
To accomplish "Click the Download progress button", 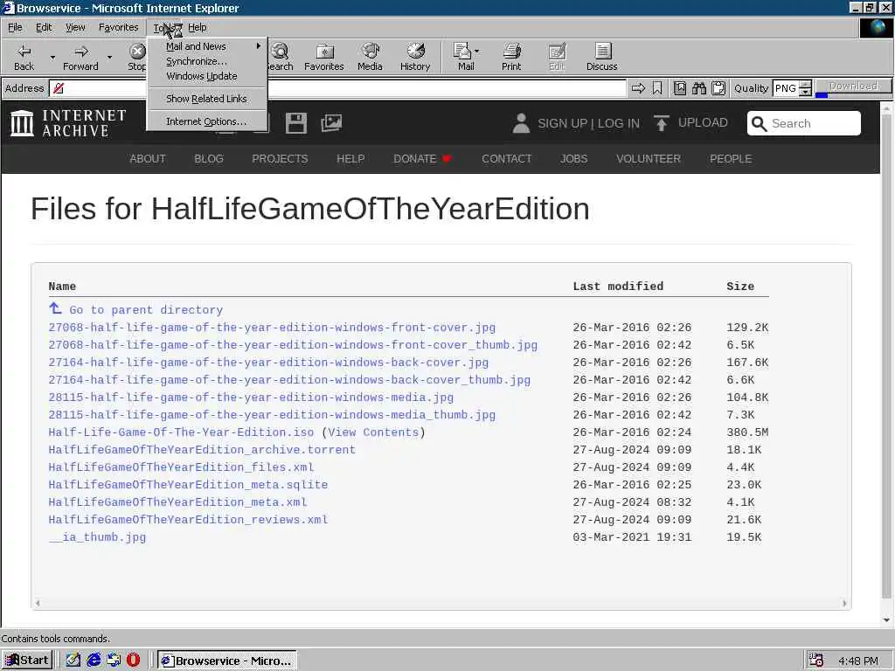I will [853, 86].
